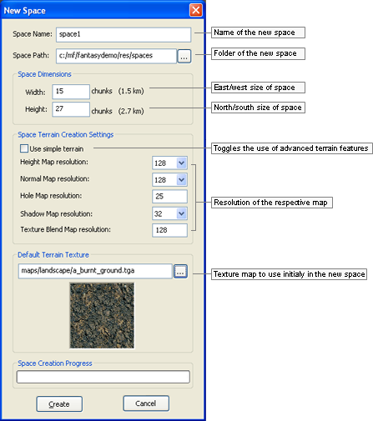
Task: Click the Hole Map resolution field
Action: click(170, 197)
